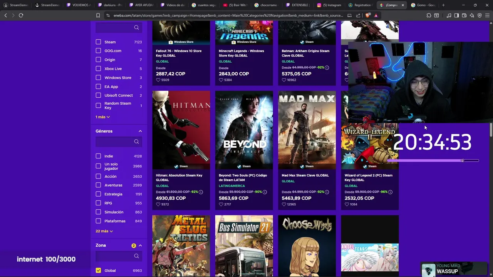Click the search icon in Zona filter box

(x=136, y=256)
